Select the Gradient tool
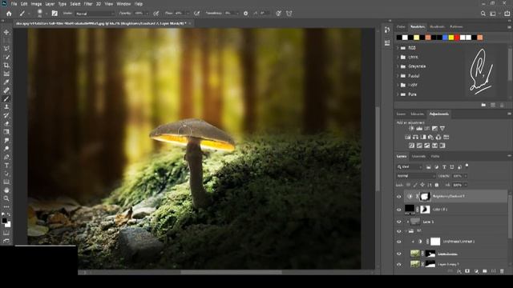The image size is (513, 288). pos(6,132)
